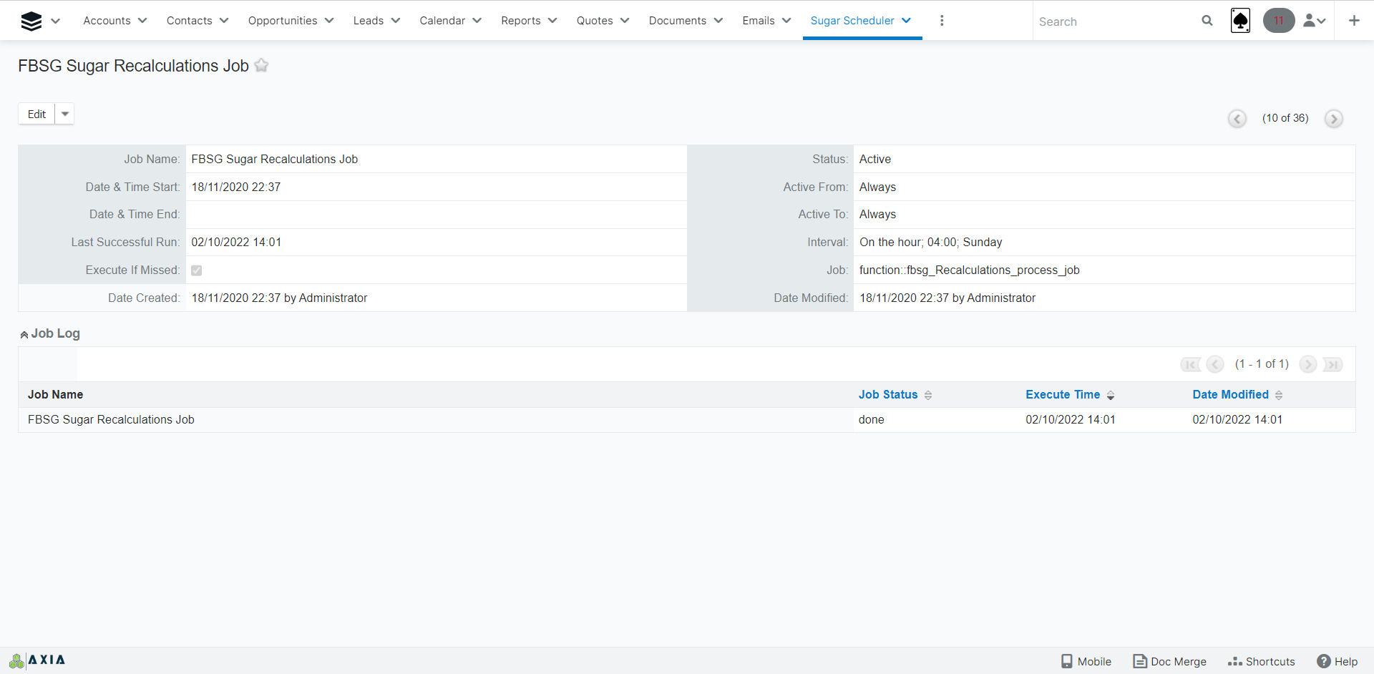Expand the Emails menu chevron

pos(786,21)
